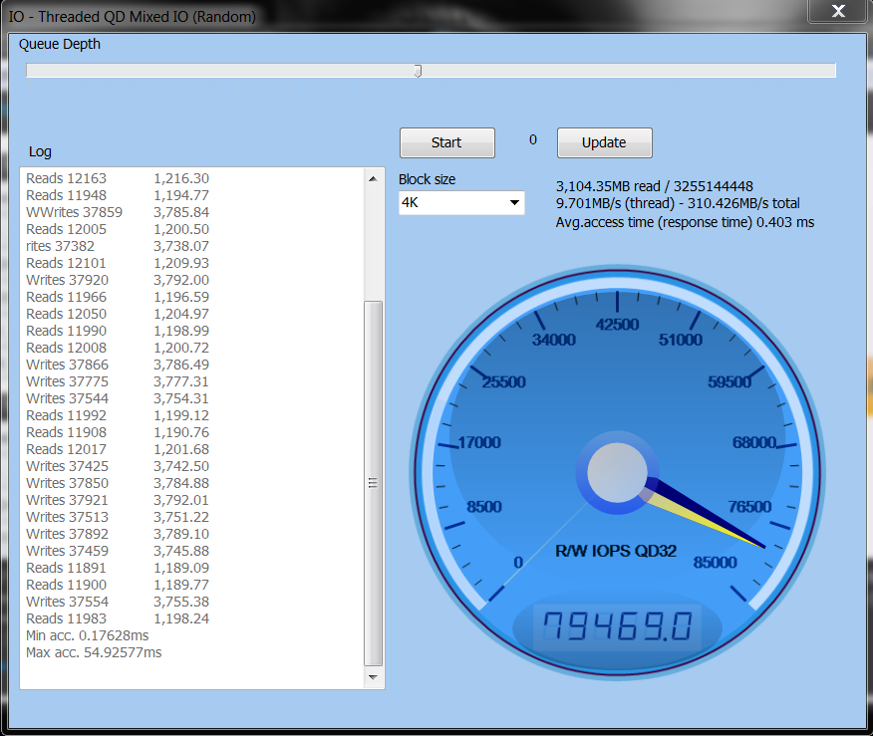The width and height of the screenshot is (873, 736).
Task: Click the Block size dropdown arrow
Action: pos(514,203)
